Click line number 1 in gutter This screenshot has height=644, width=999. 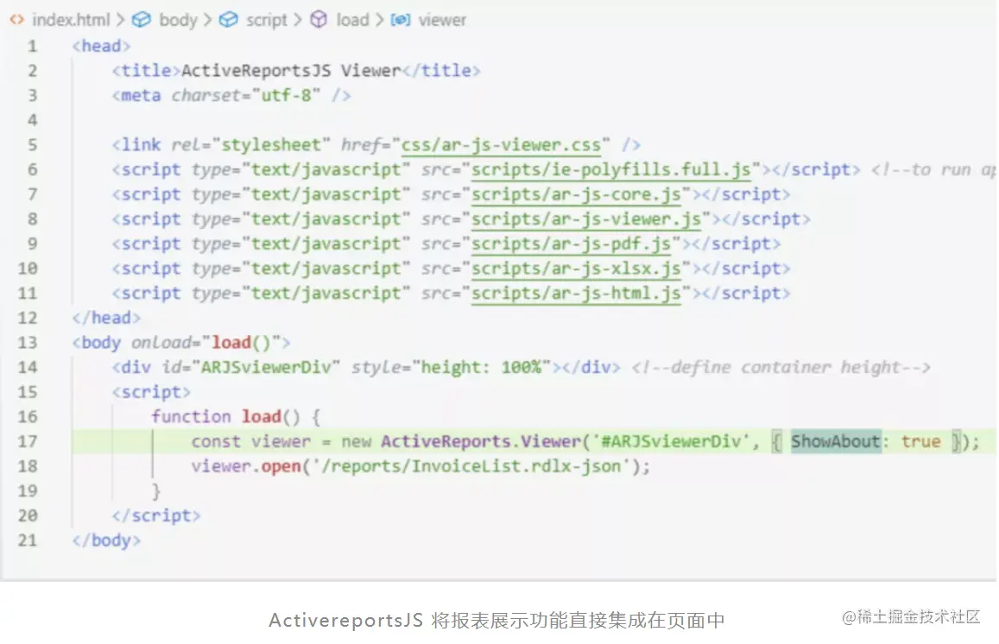(x=32, y=47)
